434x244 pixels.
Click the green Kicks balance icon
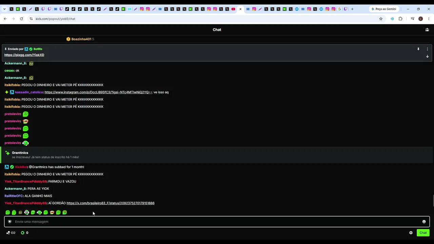[23, 233]
